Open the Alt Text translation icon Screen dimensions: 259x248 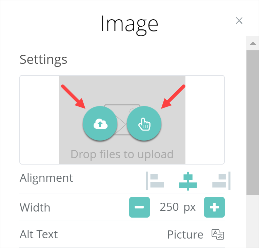point(218,234)
